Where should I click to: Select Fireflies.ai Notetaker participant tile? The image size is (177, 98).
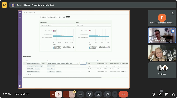(162, 18)
